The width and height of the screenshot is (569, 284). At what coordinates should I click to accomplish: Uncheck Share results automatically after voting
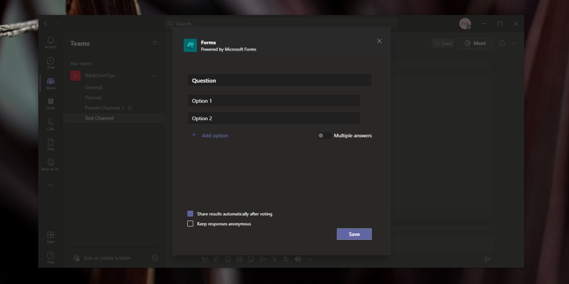coord(191,213)
